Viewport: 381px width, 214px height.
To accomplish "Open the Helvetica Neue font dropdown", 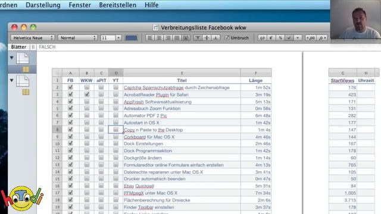I will (33, 38).
